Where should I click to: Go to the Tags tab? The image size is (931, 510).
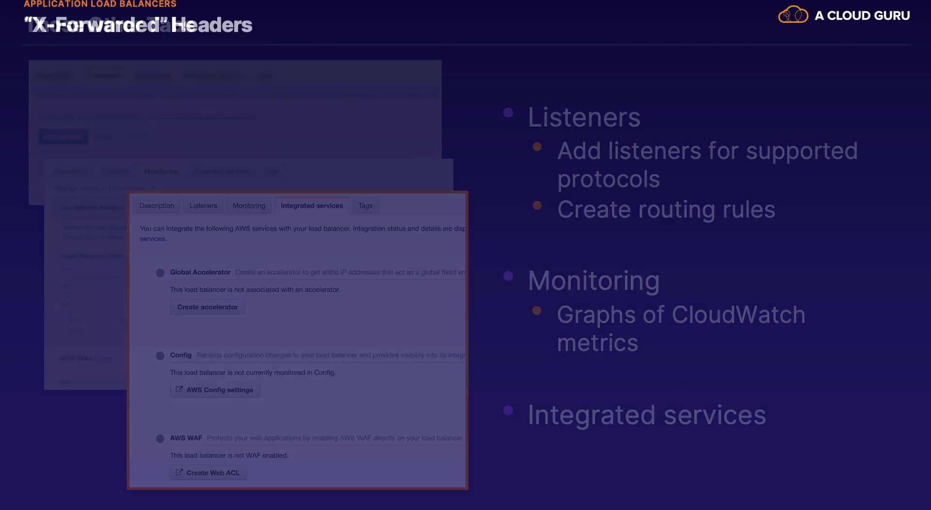click(x=366, y=206)
